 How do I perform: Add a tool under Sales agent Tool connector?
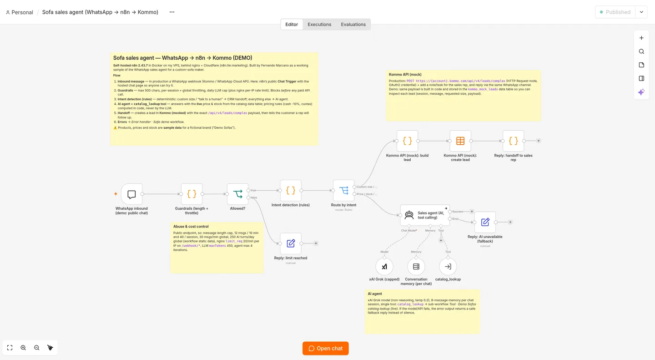click(441, 240)
